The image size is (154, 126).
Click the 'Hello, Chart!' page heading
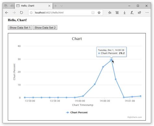pyautogui.click(x=17, y=20)
